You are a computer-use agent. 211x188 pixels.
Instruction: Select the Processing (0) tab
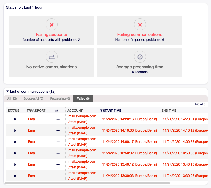pyautogui.click(x=60, y=98)
